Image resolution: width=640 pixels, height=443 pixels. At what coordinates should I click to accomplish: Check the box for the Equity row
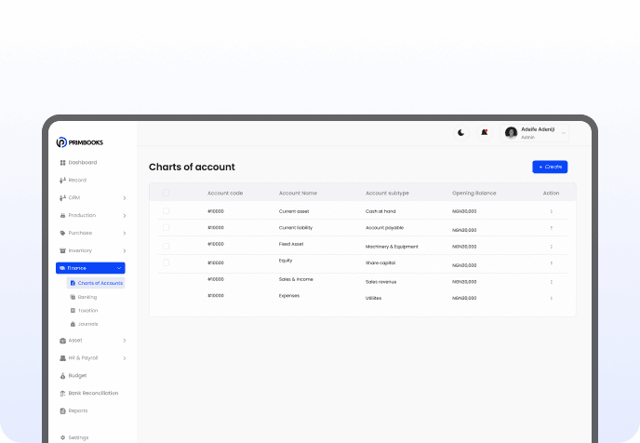(x=166, y=262)
